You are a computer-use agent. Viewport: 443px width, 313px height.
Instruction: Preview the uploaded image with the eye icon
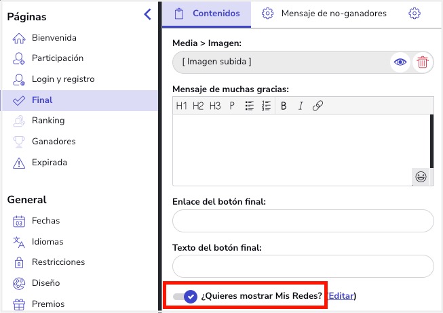(x=400, y=62)
